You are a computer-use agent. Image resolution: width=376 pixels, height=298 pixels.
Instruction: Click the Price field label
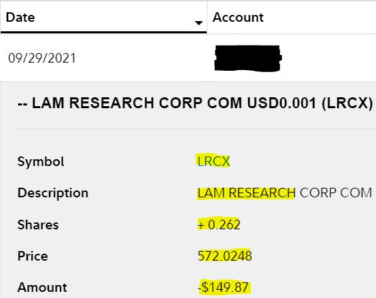pyautogui.click(x=33, y=256)
